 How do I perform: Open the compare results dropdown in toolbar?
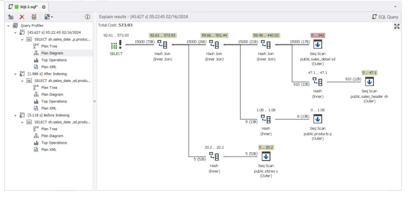click(48, 17)
